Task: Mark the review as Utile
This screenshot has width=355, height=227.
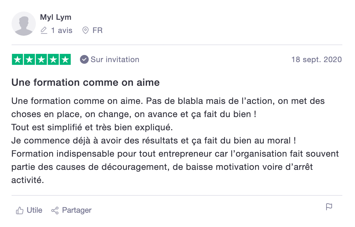Action: [34, 210]
